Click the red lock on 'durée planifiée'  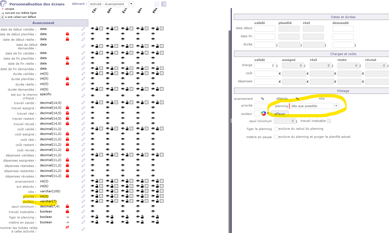[x=67, y=78]
